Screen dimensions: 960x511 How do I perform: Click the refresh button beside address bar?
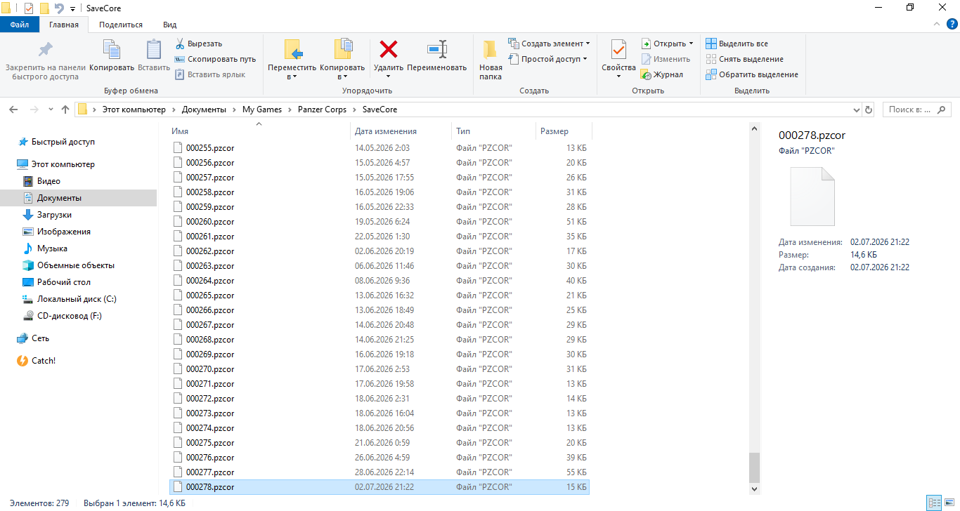tap(869, 109)
